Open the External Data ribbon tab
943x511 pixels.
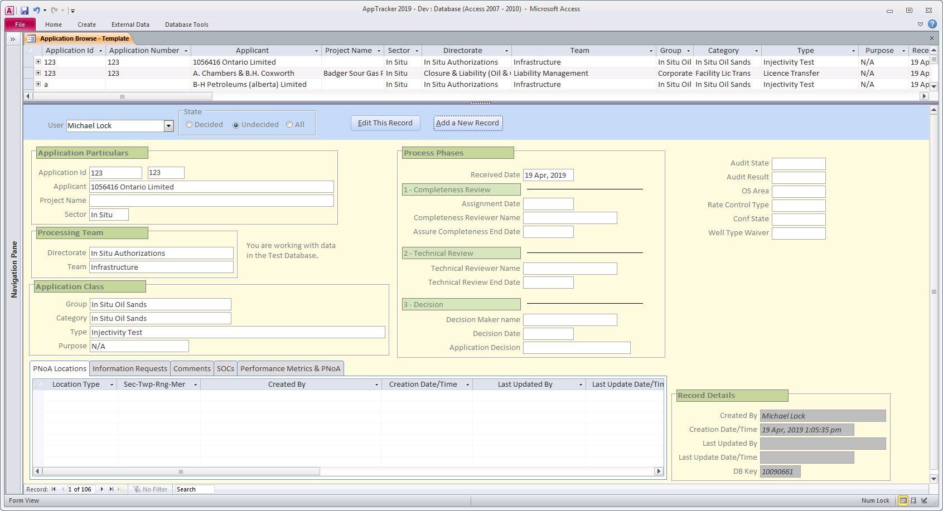click(x=130, y=25)
